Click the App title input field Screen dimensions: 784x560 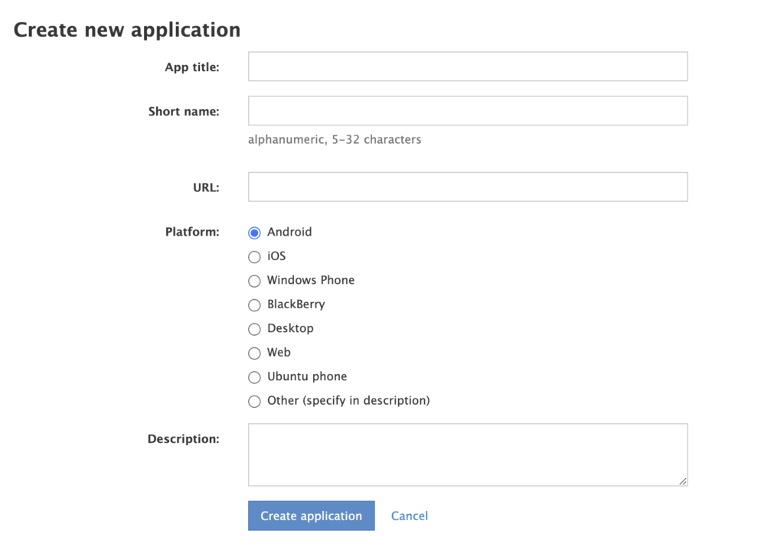[467, 67]
